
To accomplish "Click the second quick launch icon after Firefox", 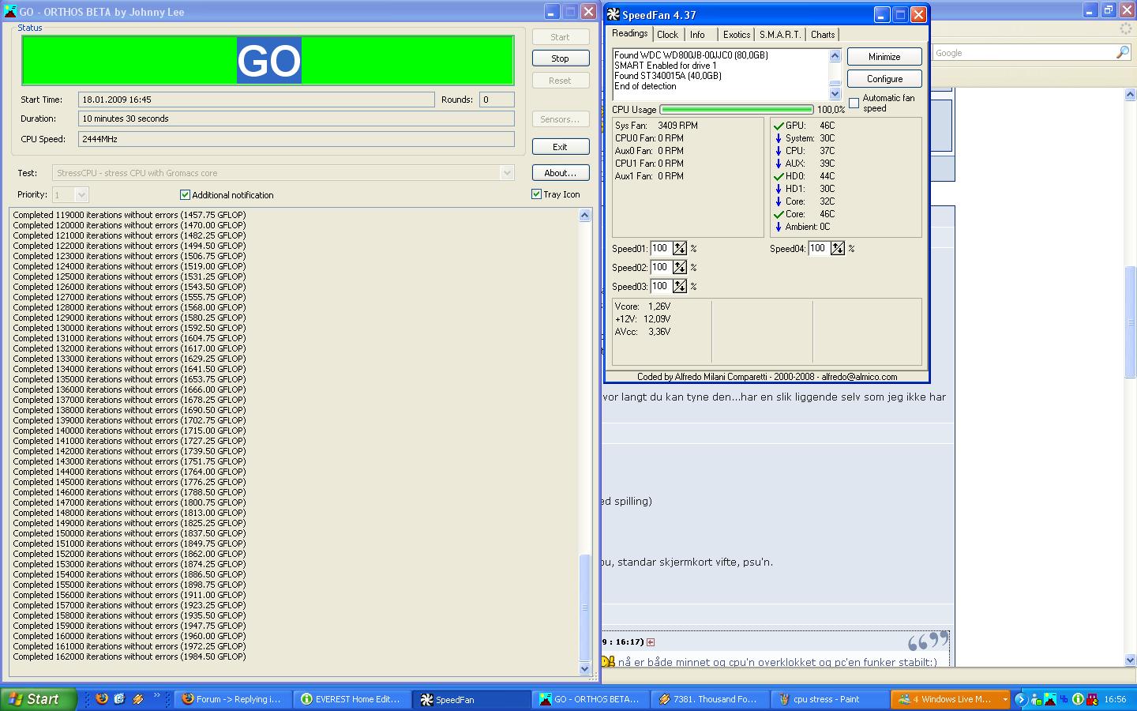I will coord(119,699).
